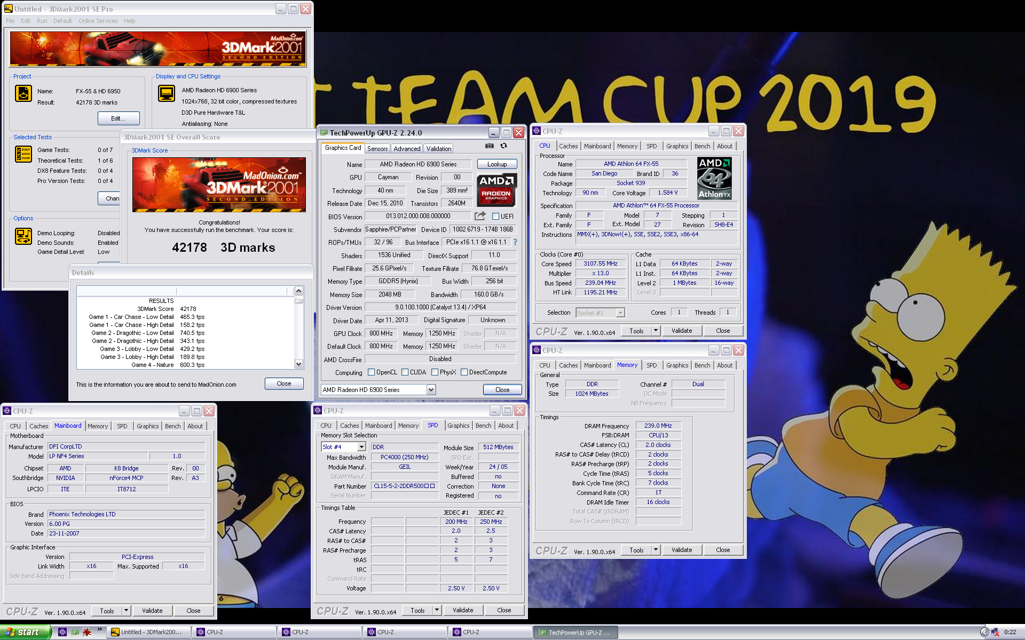This screenshot has height=640, width=1025.
Task: Click the network disconnected tray icon
Action: (995, 632)
